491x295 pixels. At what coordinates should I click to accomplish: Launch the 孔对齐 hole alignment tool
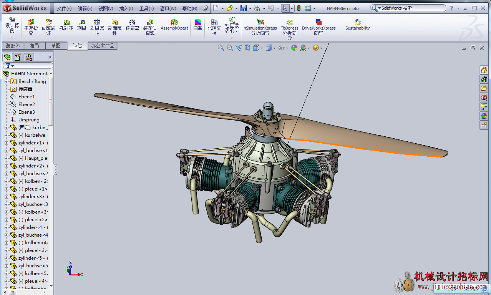click(66, 25)
